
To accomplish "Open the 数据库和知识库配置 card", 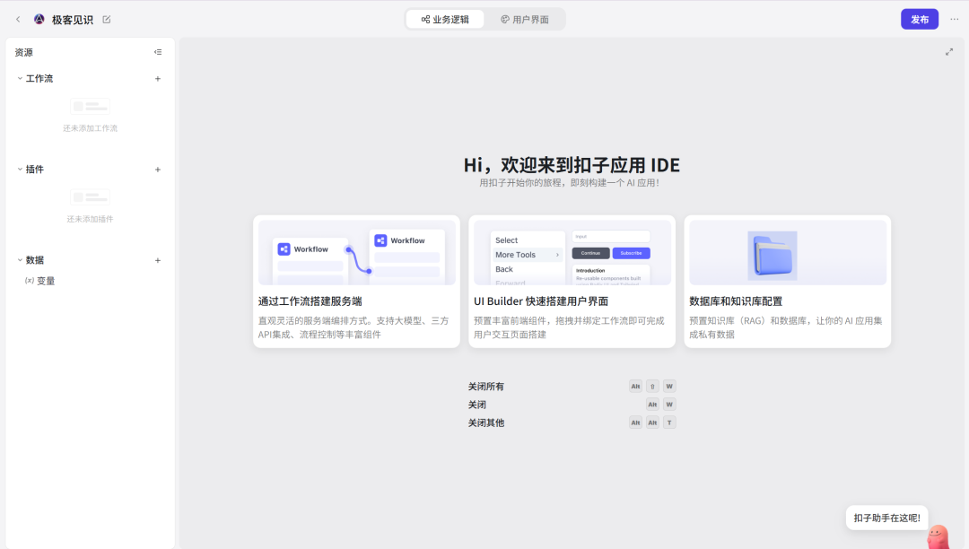I will click(788, 282).
